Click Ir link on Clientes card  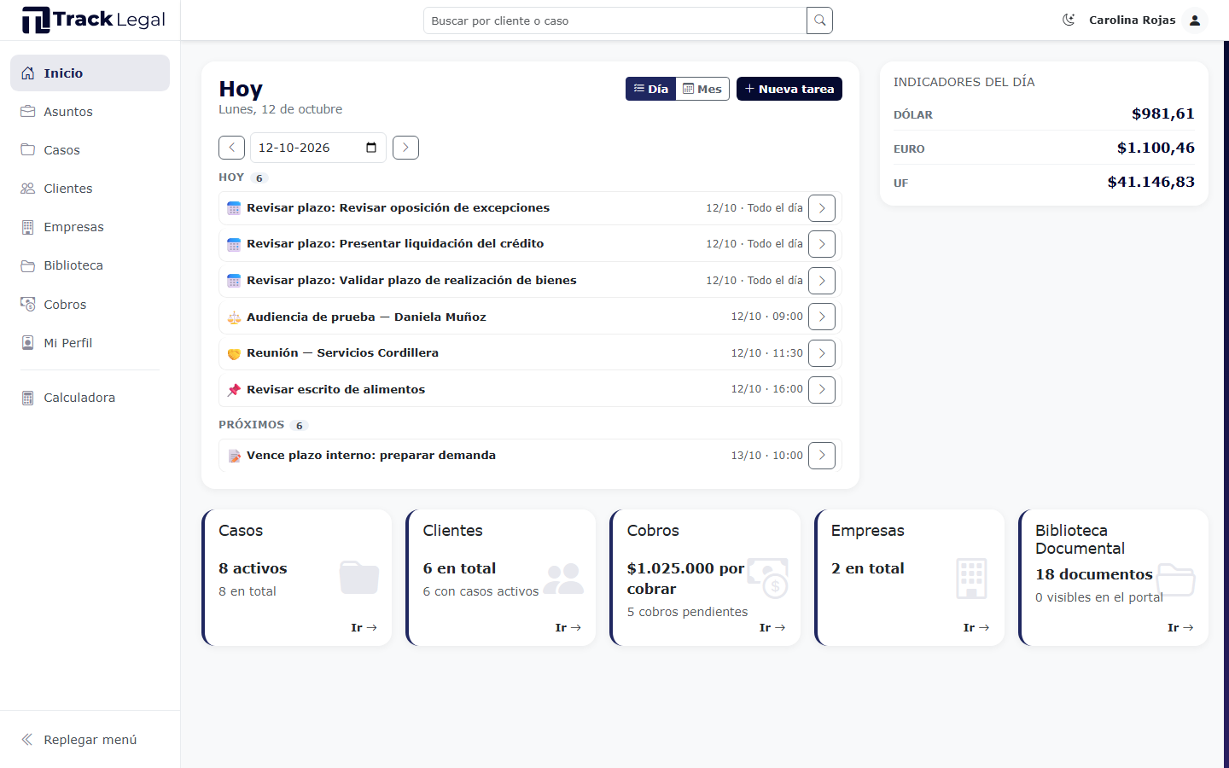568,627
